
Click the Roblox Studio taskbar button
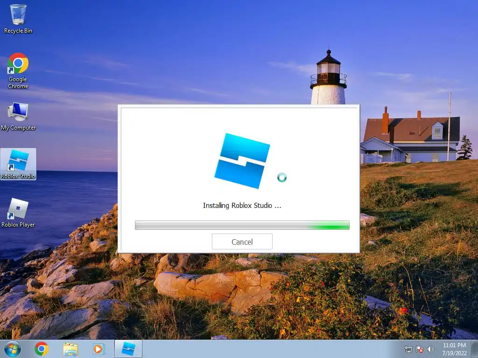[x=128, y=349]
